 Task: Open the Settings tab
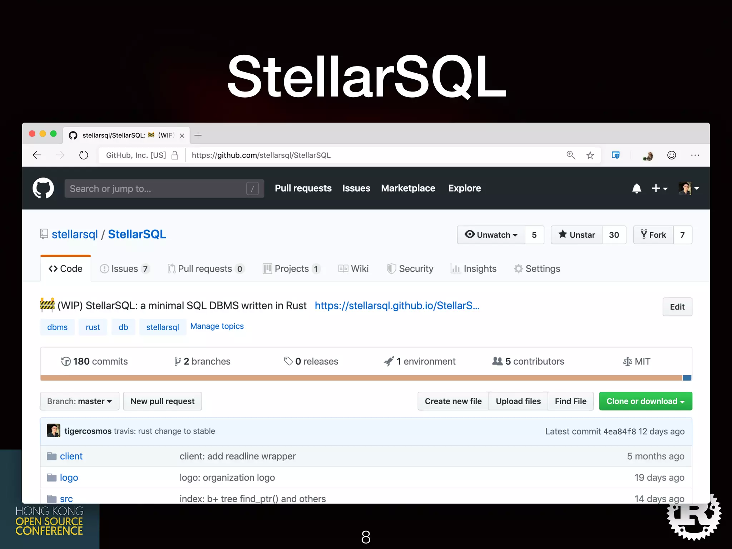click(x=537, y=269)
